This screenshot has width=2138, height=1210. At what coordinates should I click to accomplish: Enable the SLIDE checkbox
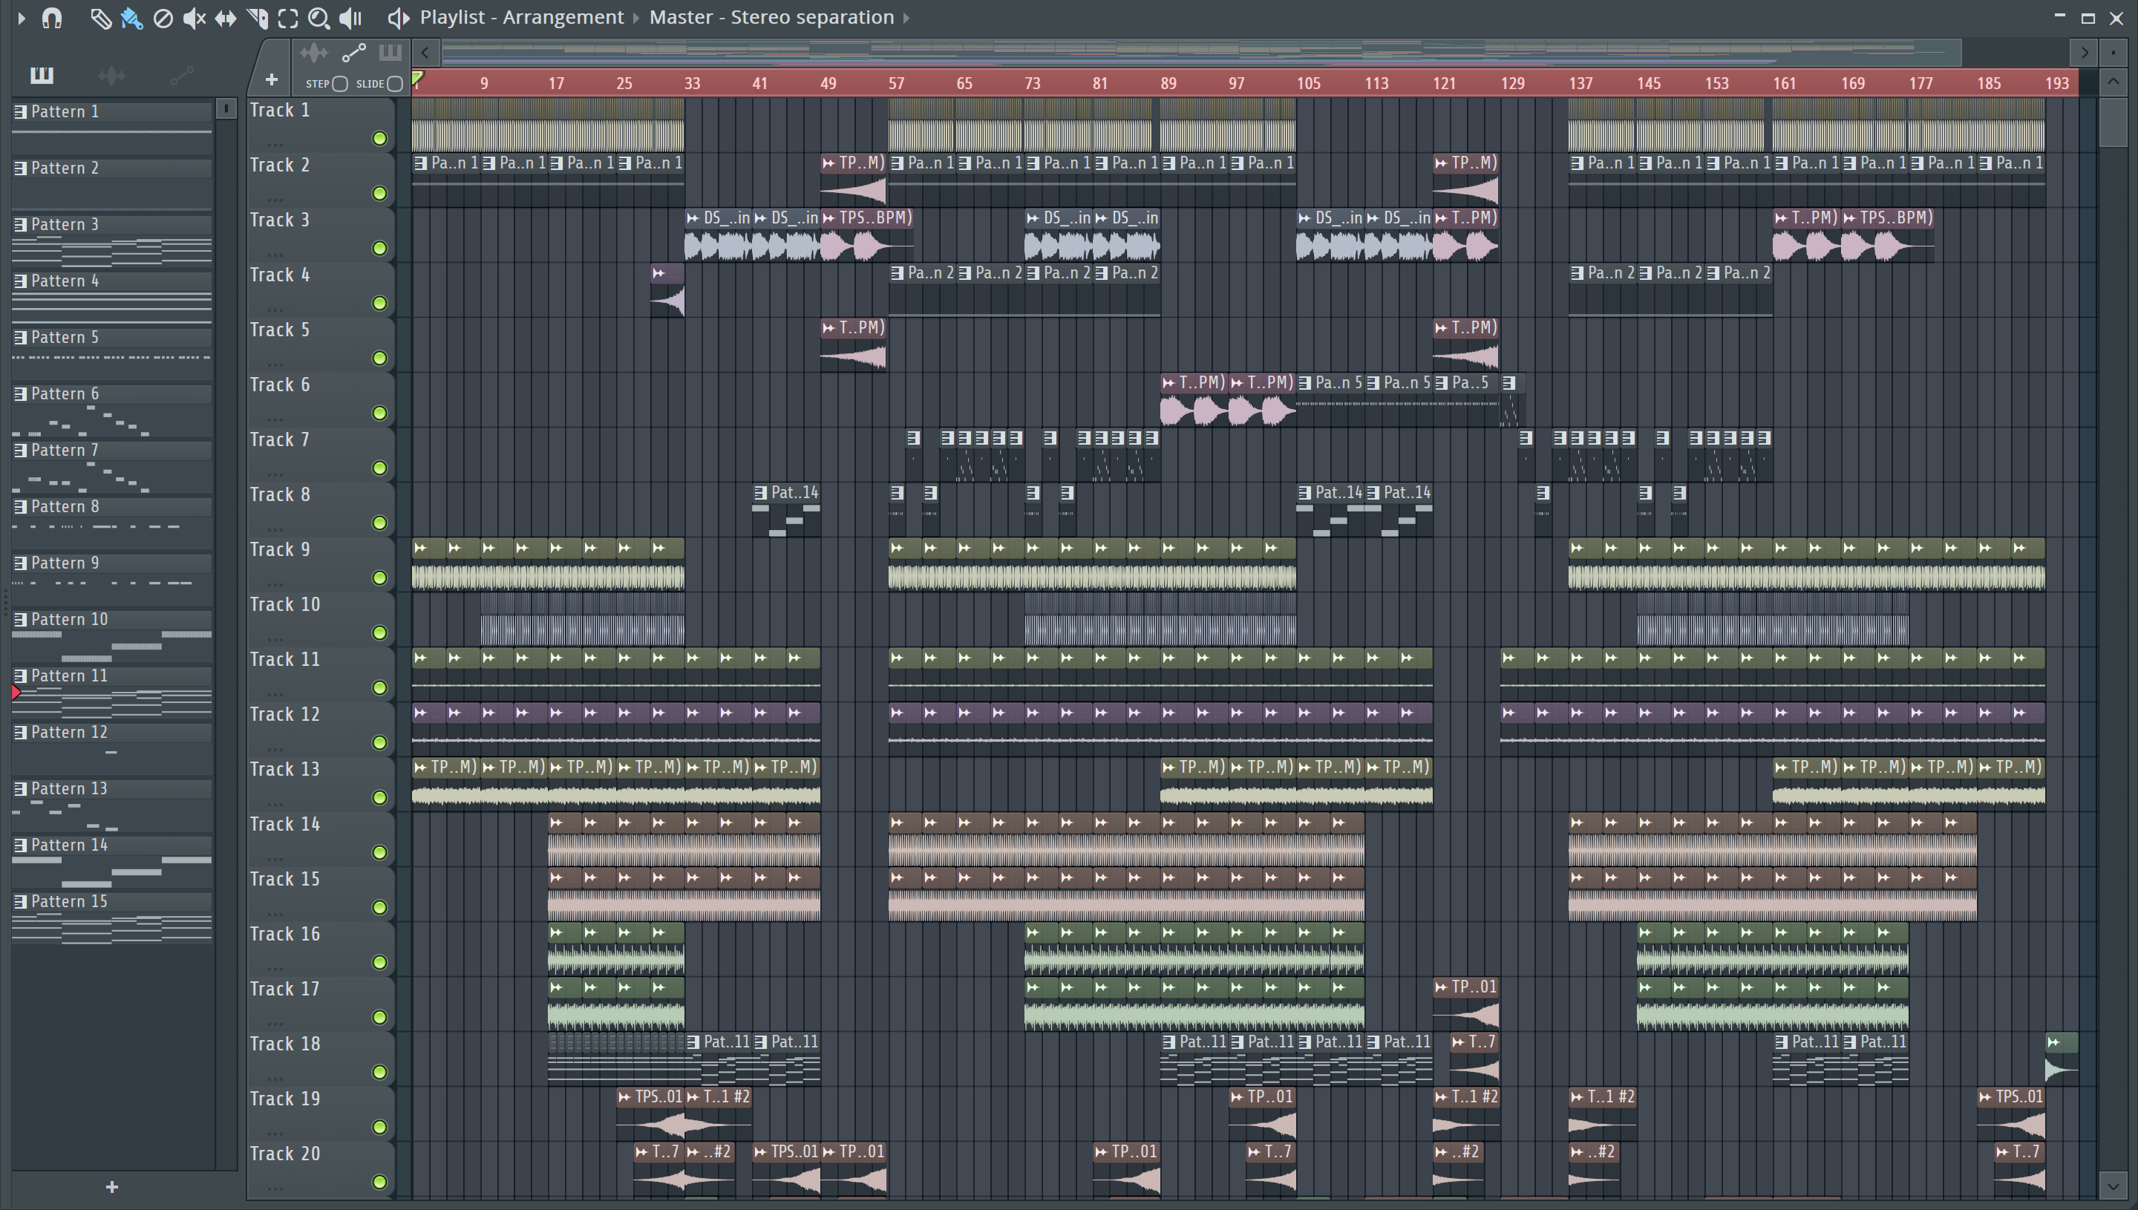pos(396,83)
